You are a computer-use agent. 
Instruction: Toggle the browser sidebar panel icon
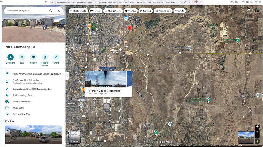(x=243, y=2)
